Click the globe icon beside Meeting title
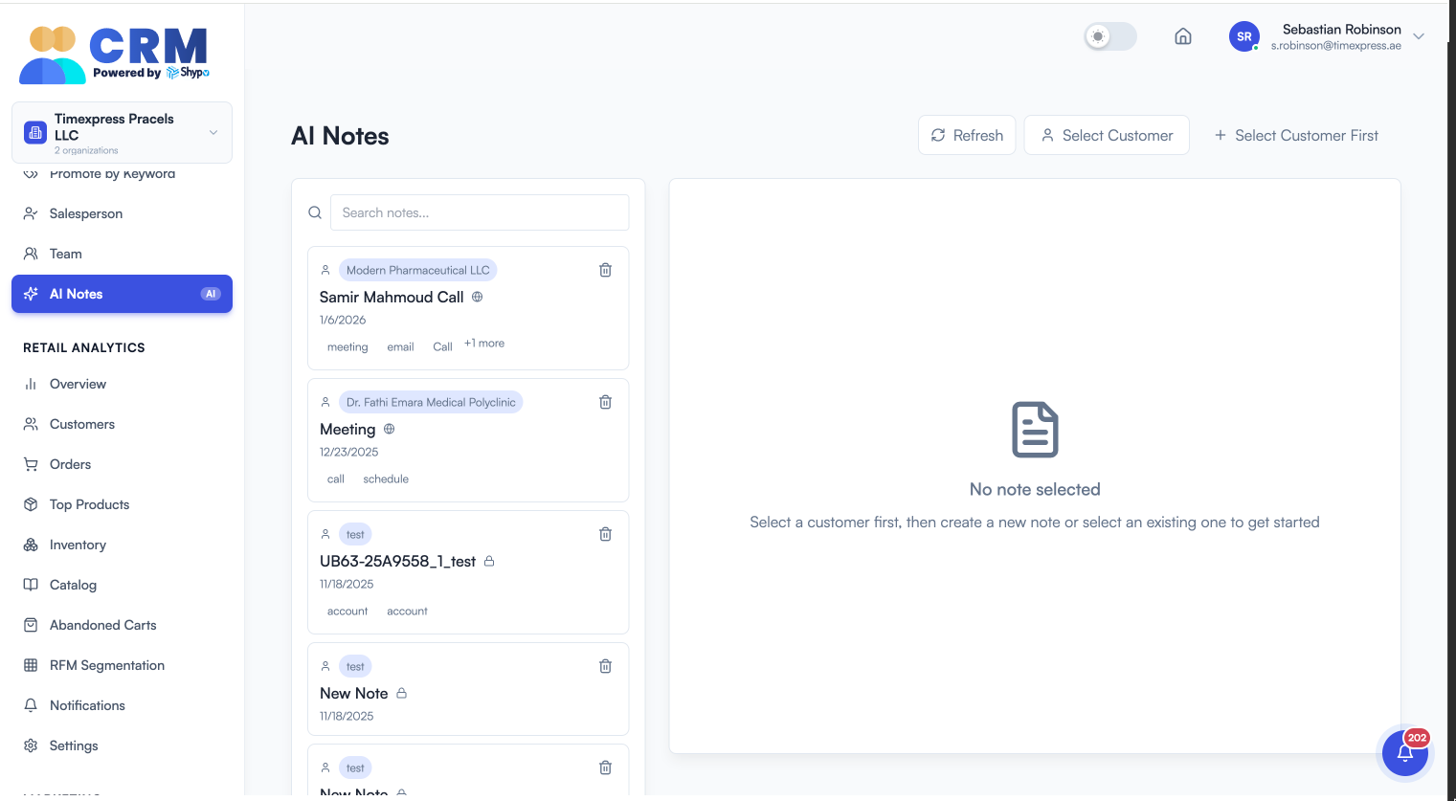The width and height of the screenshot is (1456, 801). coord(389,429)
